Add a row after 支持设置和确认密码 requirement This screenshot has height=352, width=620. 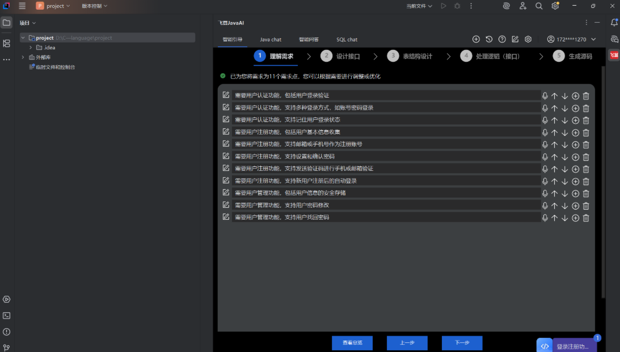[575, 157]
